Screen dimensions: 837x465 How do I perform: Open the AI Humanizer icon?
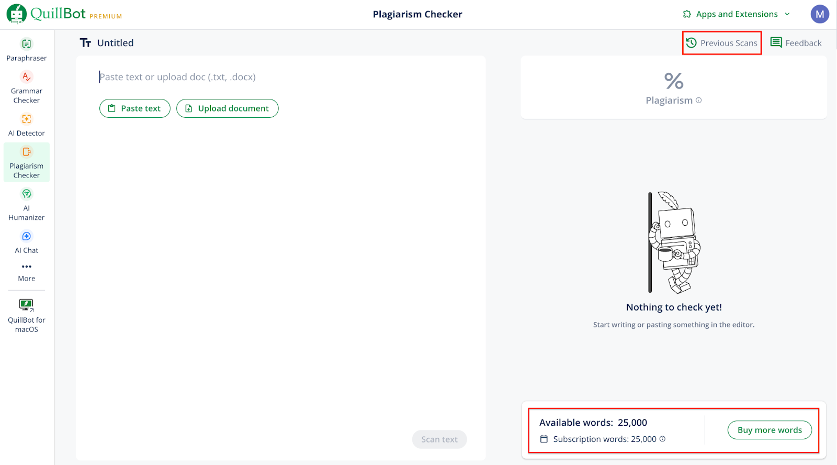pyautogui.click(x=26, y=194)
